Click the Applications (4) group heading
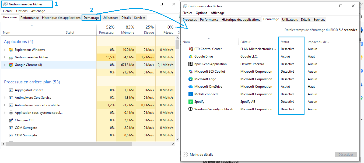This screenshot has width=364, height=163. pyautogui.click(x=19, y=42)
